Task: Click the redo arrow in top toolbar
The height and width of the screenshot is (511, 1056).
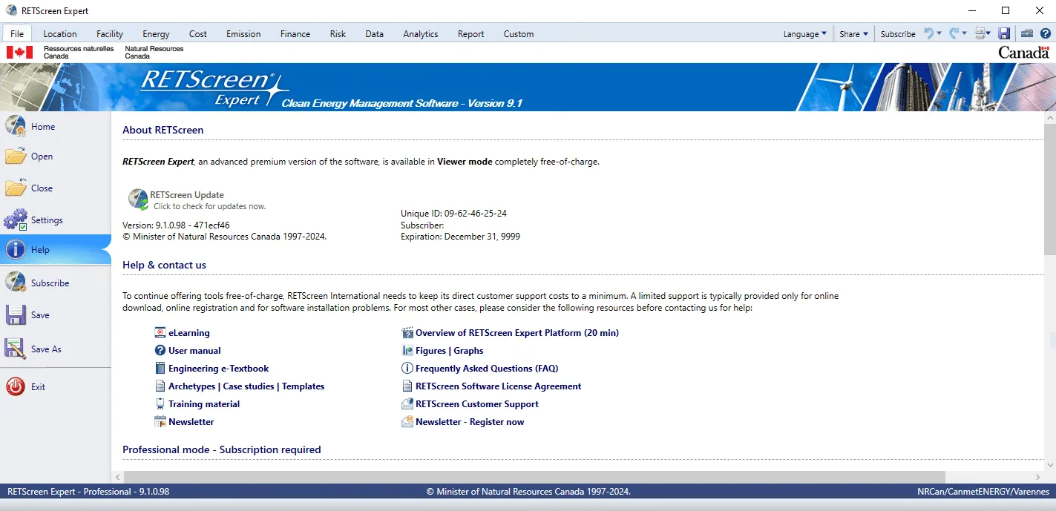Action: (x=954, y=33)
